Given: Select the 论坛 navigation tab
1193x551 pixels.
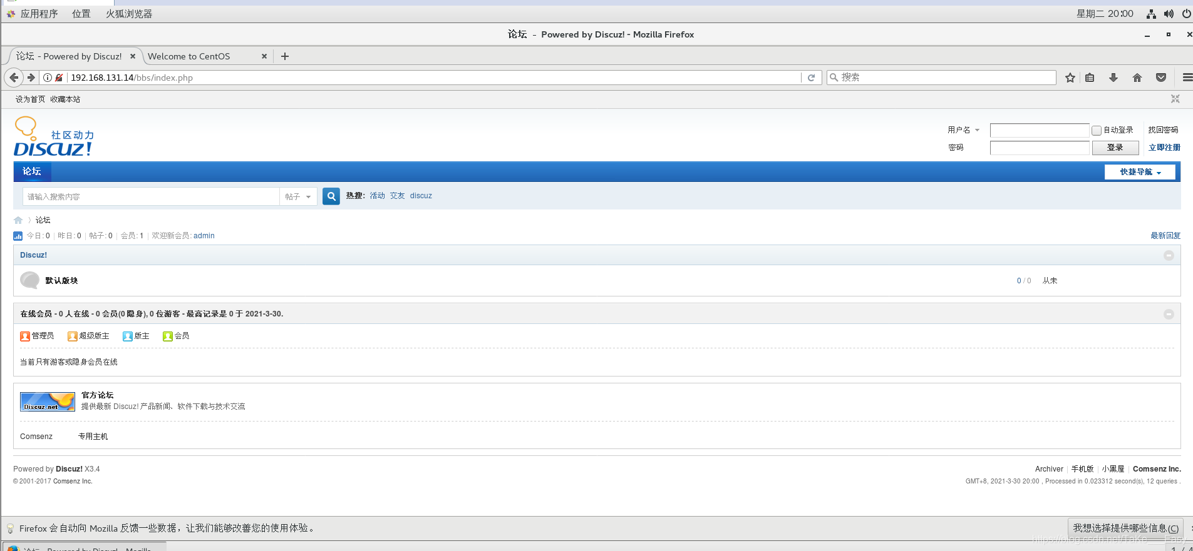Looking at the screenshot, I should [x=32, y=171].
